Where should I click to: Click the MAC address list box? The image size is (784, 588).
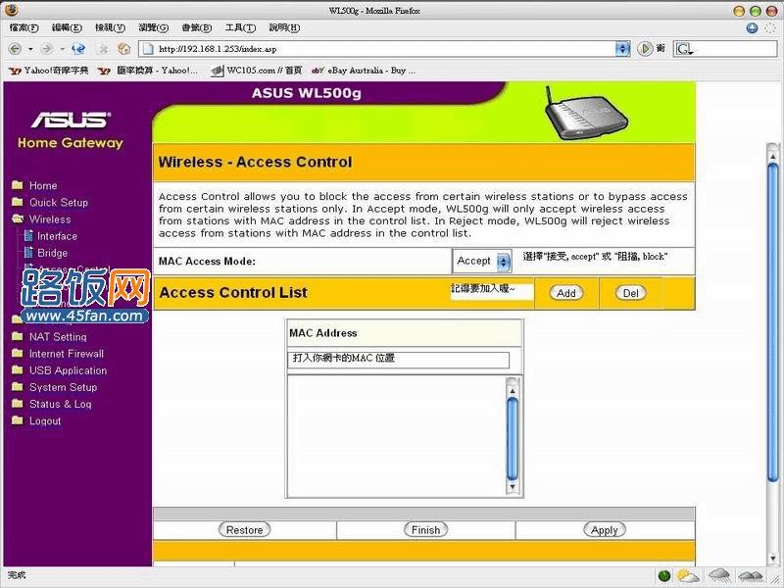click(x=397, y=435)
